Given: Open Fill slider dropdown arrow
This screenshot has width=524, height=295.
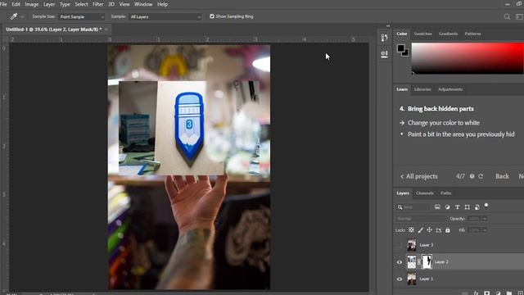Looking at the screenshot, I should coord(485,230).
